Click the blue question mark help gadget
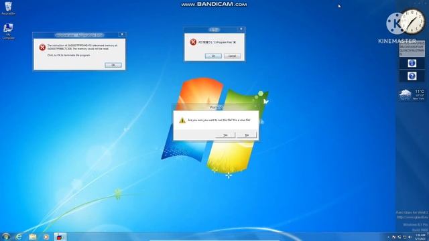This screenshot has height=241, width=429. click(412, 76)
